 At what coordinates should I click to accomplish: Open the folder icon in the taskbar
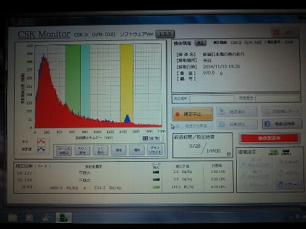pyautogui.click(x=12, y=218)
